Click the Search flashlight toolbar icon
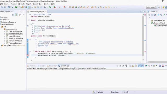Screen dimensions: 167x94 (x=88, y=7)
